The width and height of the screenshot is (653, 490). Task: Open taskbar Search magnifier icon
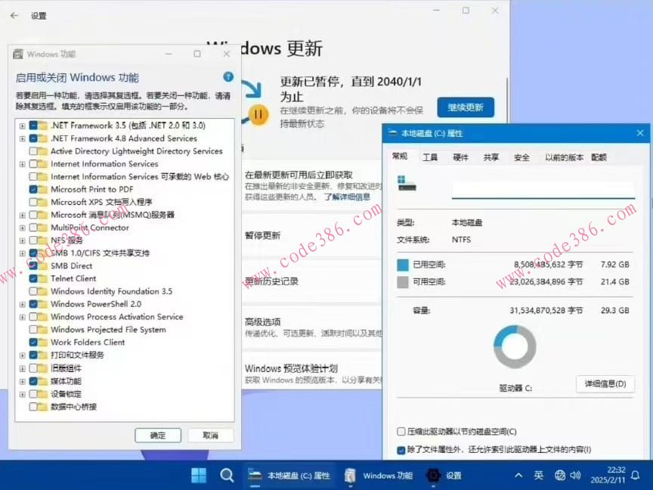tap(227, 475)
